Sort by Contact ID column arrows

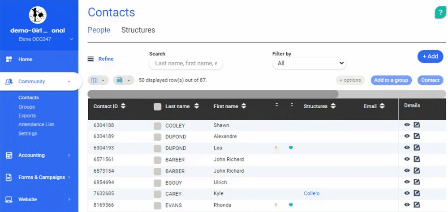[x=123, y=106]
